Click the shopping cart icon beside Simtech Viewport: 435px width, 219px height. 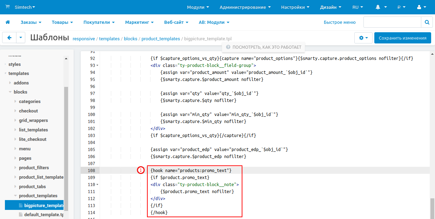coord(7,7)
